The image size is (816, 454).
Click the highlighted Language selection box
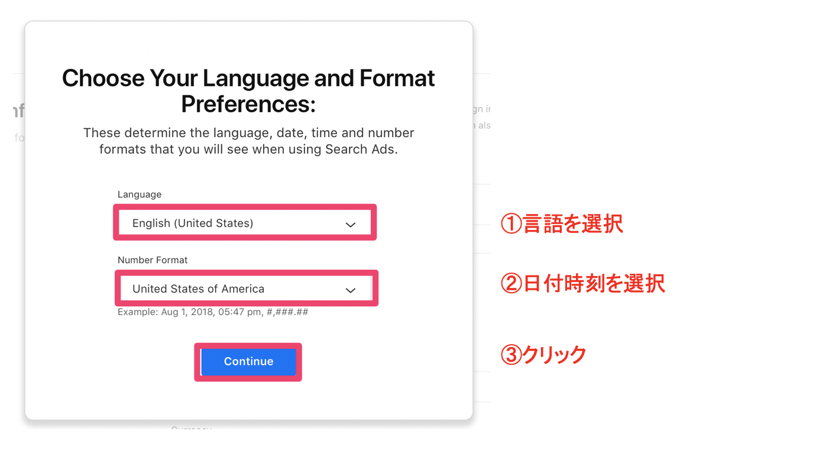tap(244, 222)
